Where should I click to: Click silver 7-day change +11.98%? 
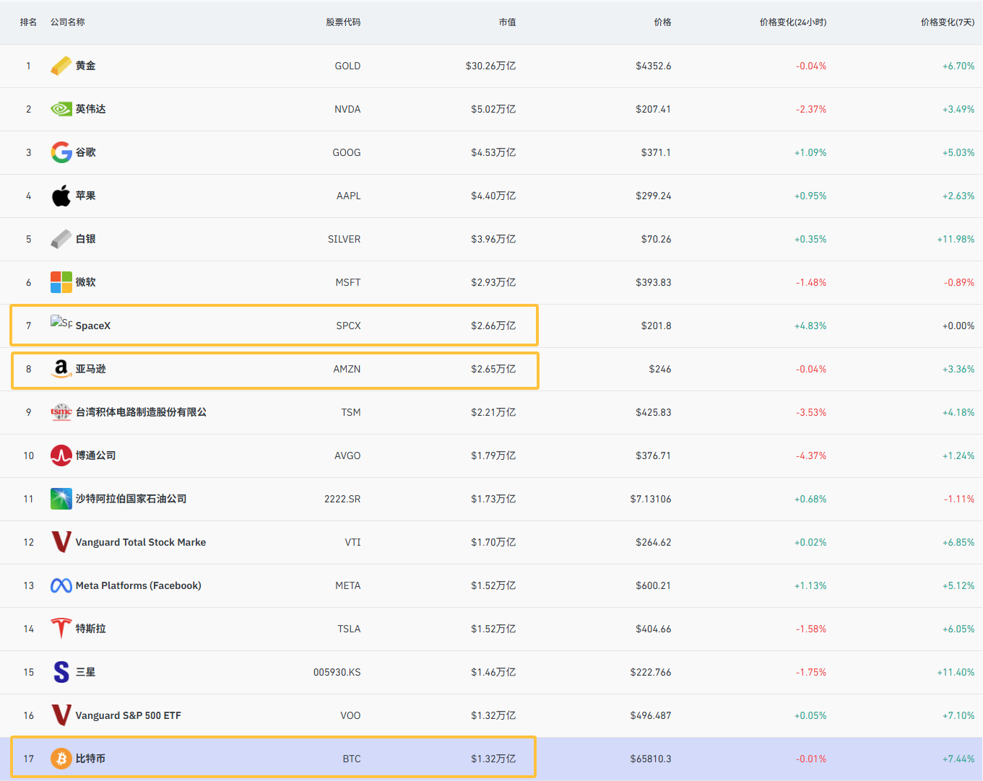[956, 239]
